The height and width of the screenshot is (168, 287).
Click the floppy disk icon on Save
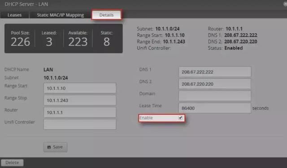click(49, 147)
